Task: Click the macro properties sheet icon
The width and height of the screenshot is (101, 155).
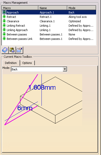Action: [x=19, y=50]
